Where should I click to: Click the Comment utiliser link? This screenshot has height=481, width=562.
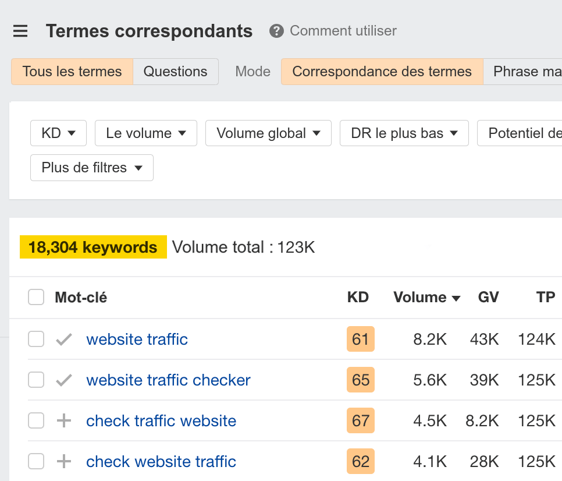point(343,31)
